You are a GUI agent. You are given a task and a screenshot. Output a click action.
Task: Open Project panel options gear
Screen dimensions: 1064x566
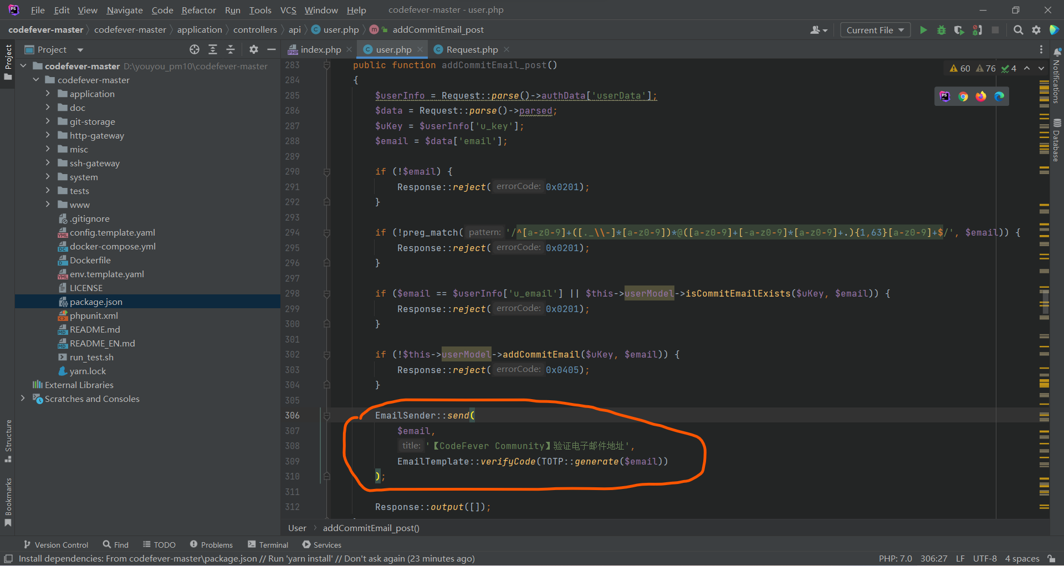[254, 50]
